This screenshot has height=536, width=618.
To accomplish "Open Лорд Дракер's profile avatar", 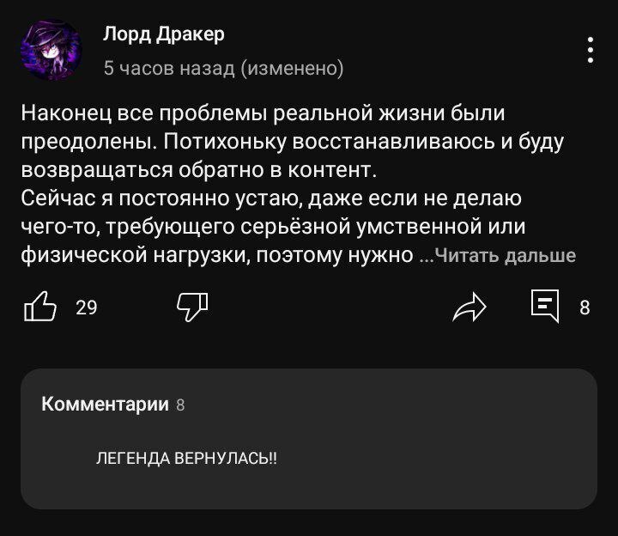I will pyautogui.click(x=51, y=50).
